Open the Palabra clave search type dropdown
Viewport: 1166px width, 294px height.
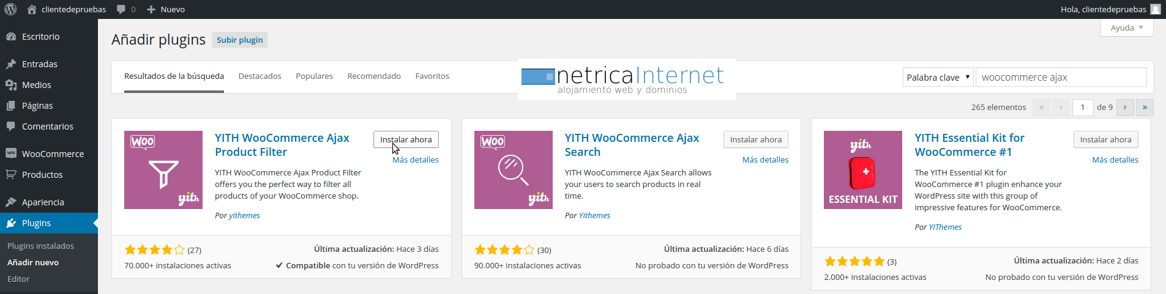pos(938,78)
